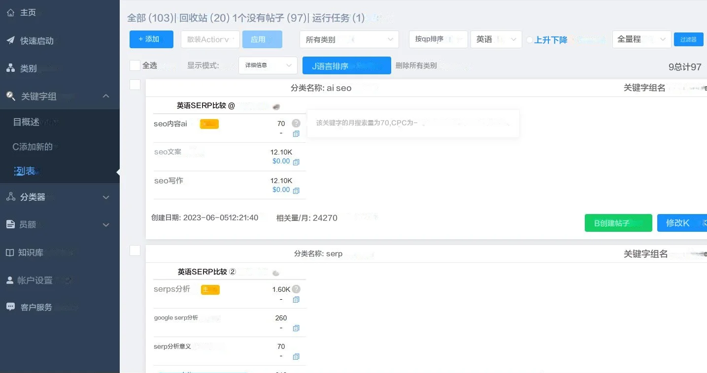
Task: Click the help question mark next to serps分析
Action: pos(296,289)
